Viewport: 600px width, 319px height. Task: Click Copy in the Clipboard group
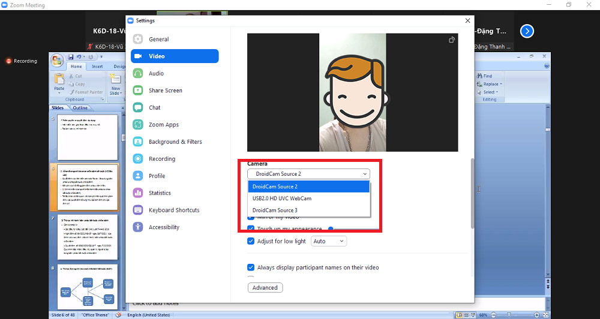[x=77, y=84]
